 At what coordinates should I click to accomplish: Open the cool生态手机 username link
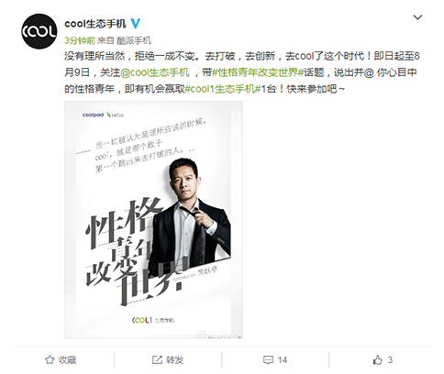pos(95,24)
